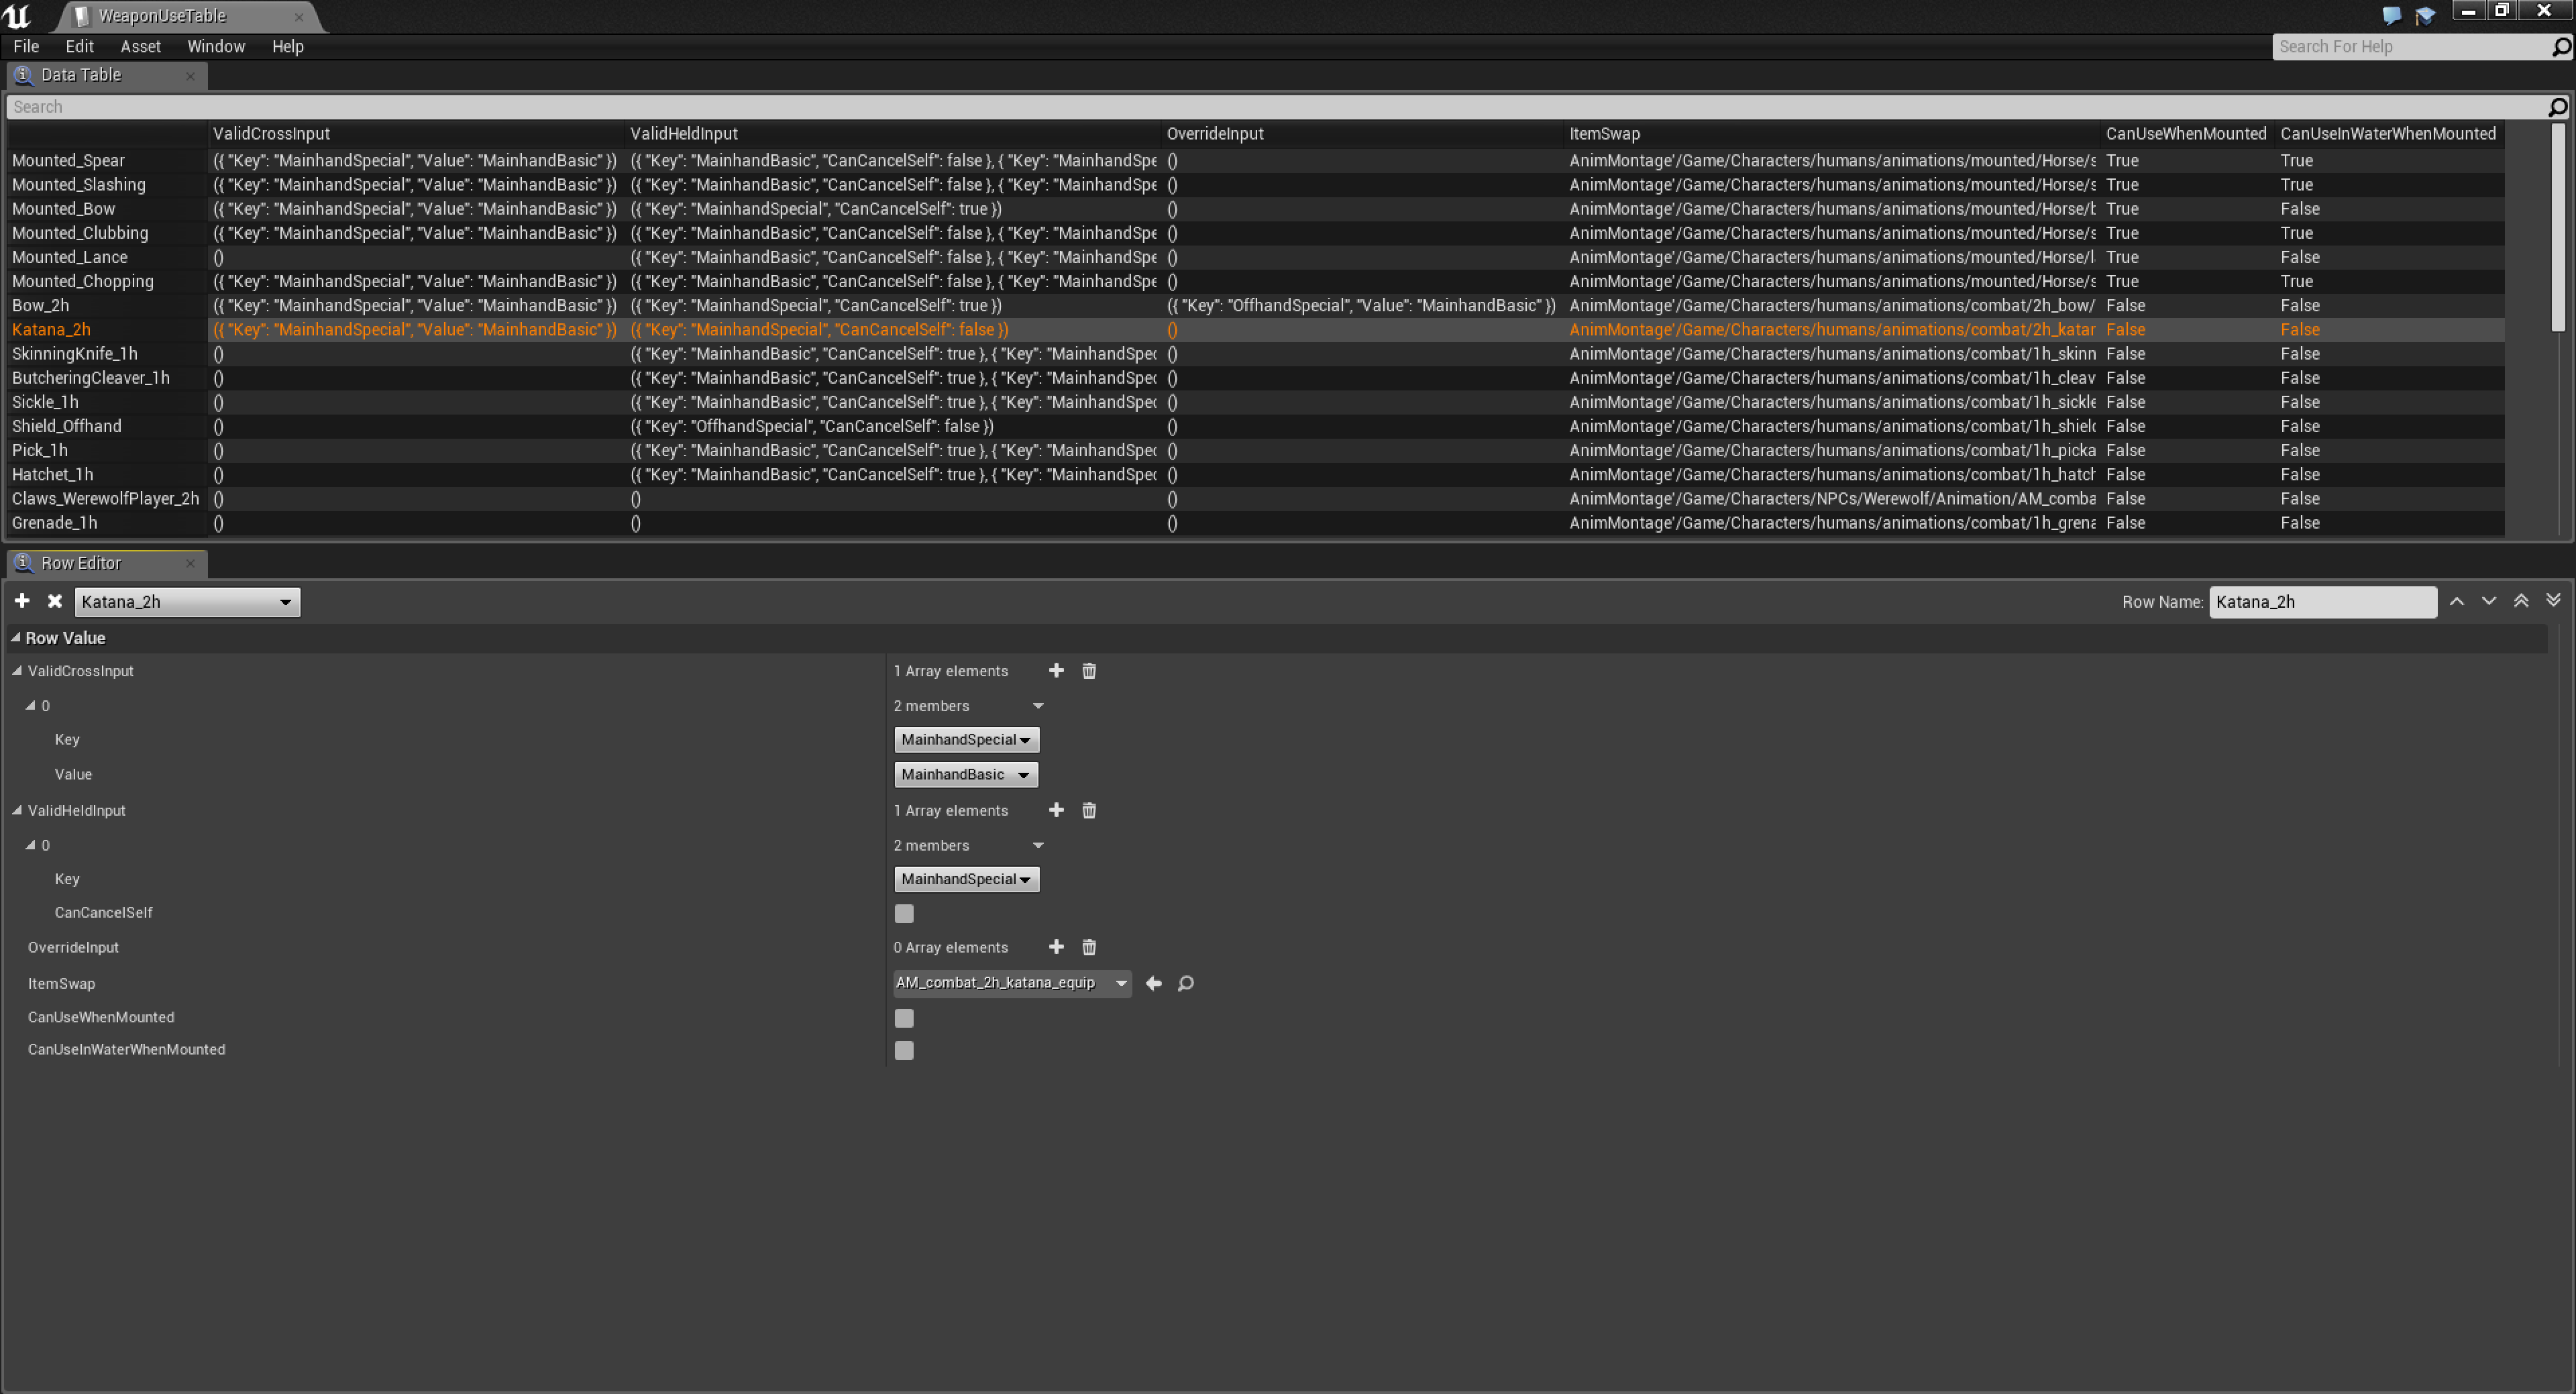Select the Bow_2h table row
This screenshot has width=2576, height=1394.
click(x=40, y=305)
